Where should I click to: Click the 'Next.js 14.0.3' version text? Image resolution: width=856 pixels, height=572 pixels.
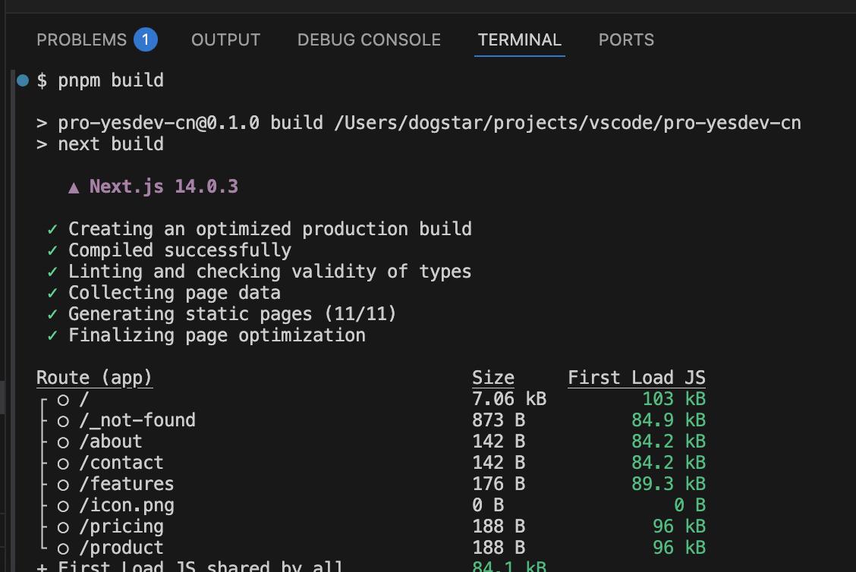[x=164, y=187]
